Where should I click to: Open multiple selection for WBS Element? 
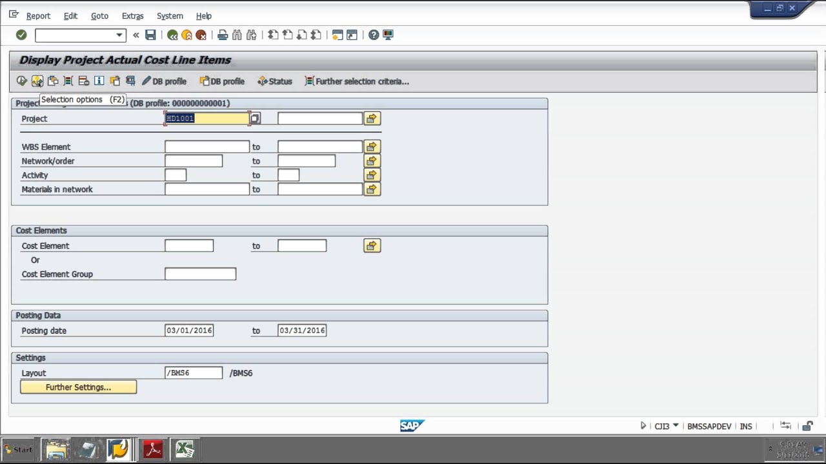(372, 147)
